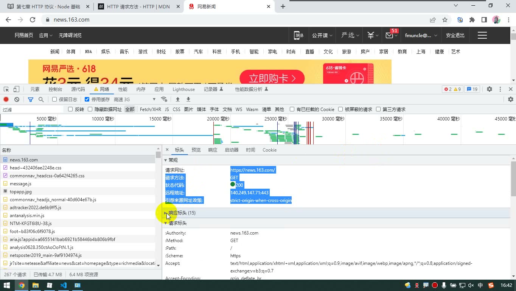The image size is (516, 291).
Task: Open browser extensions puzzle icon
Action: pos(472,20)
